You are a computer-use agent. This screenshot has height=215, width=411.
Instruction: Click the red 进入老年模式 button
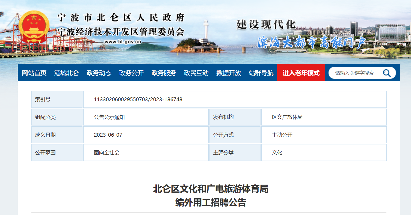click(301, 73)
